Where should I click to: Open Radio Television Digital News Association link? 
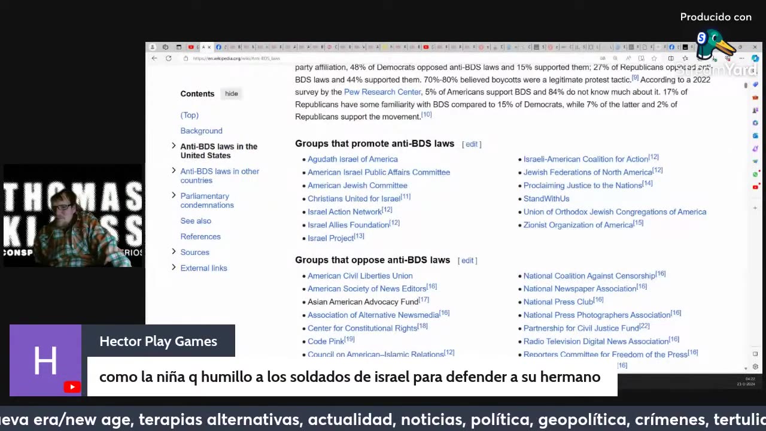(596, 342)
